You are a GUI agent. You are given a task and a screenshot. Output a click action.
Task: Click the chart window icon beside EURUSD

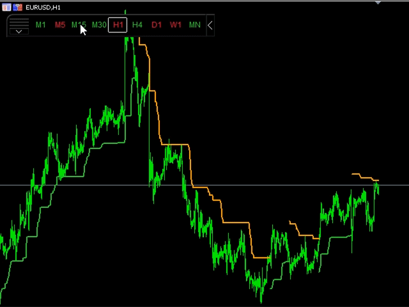click(x=6, y=7)
